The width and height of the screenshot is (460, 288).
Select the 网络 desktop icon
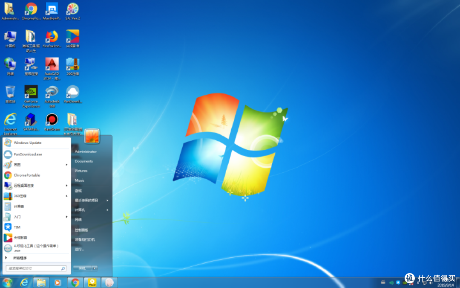(10, 67)
